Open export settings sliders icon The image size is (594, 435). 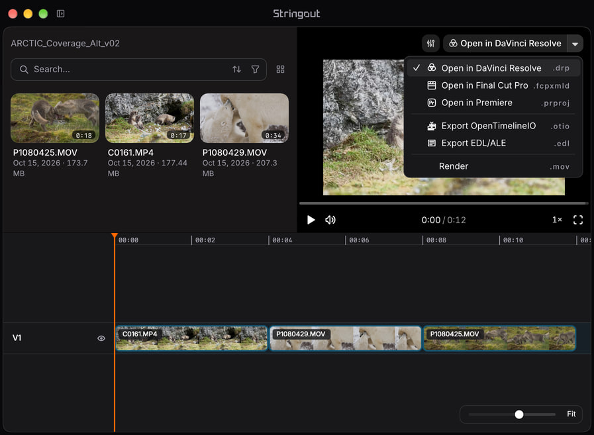click(430, 43)
